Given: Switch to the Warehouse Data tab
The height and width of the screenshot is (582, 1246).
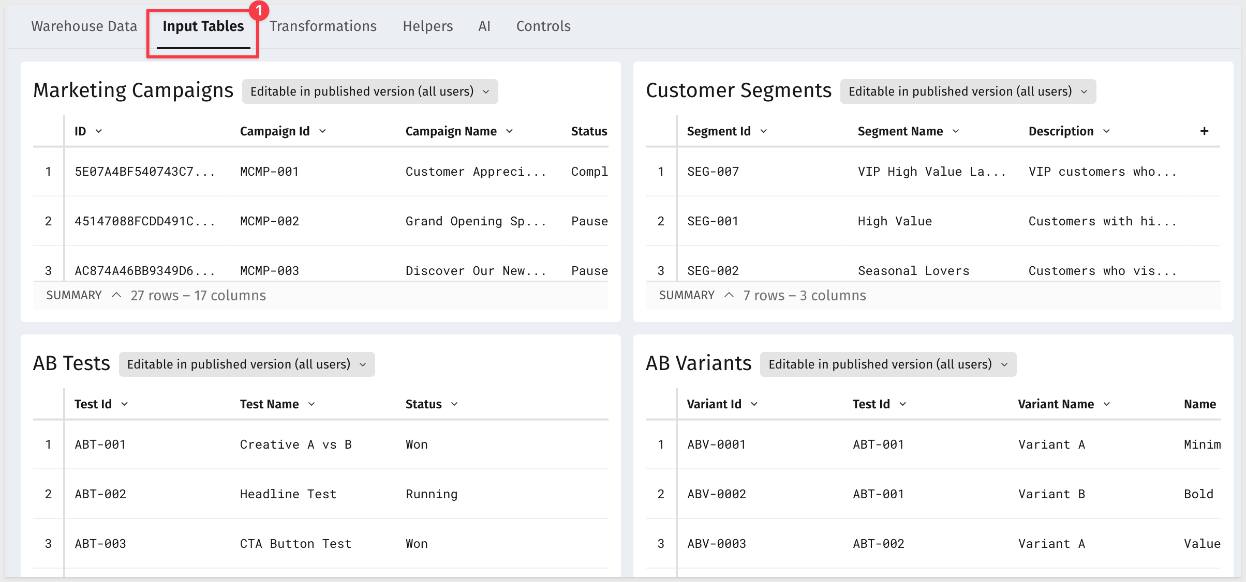Looking at the screenshot, I should (x=84, y=26).
